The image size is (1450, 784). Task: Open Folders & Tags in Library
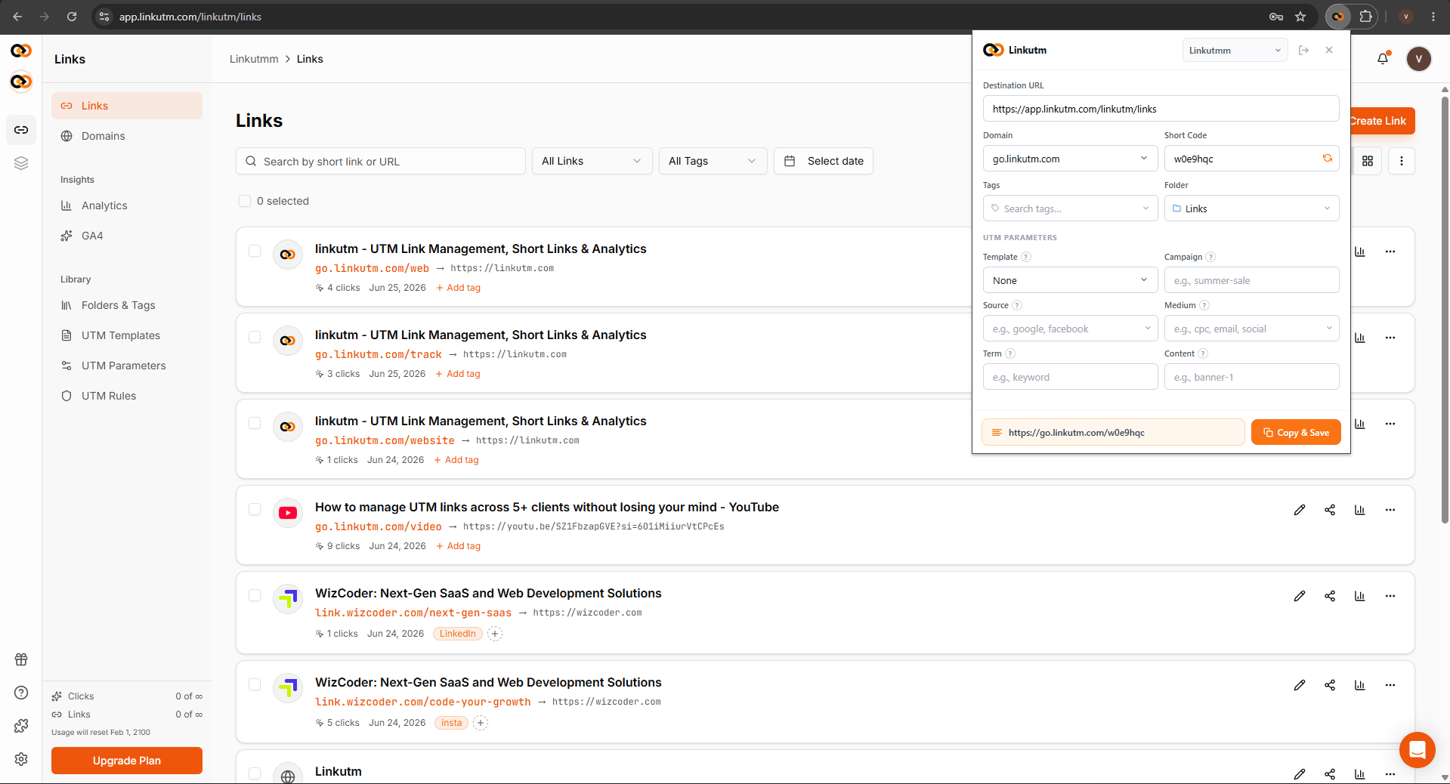coord(127,305)
